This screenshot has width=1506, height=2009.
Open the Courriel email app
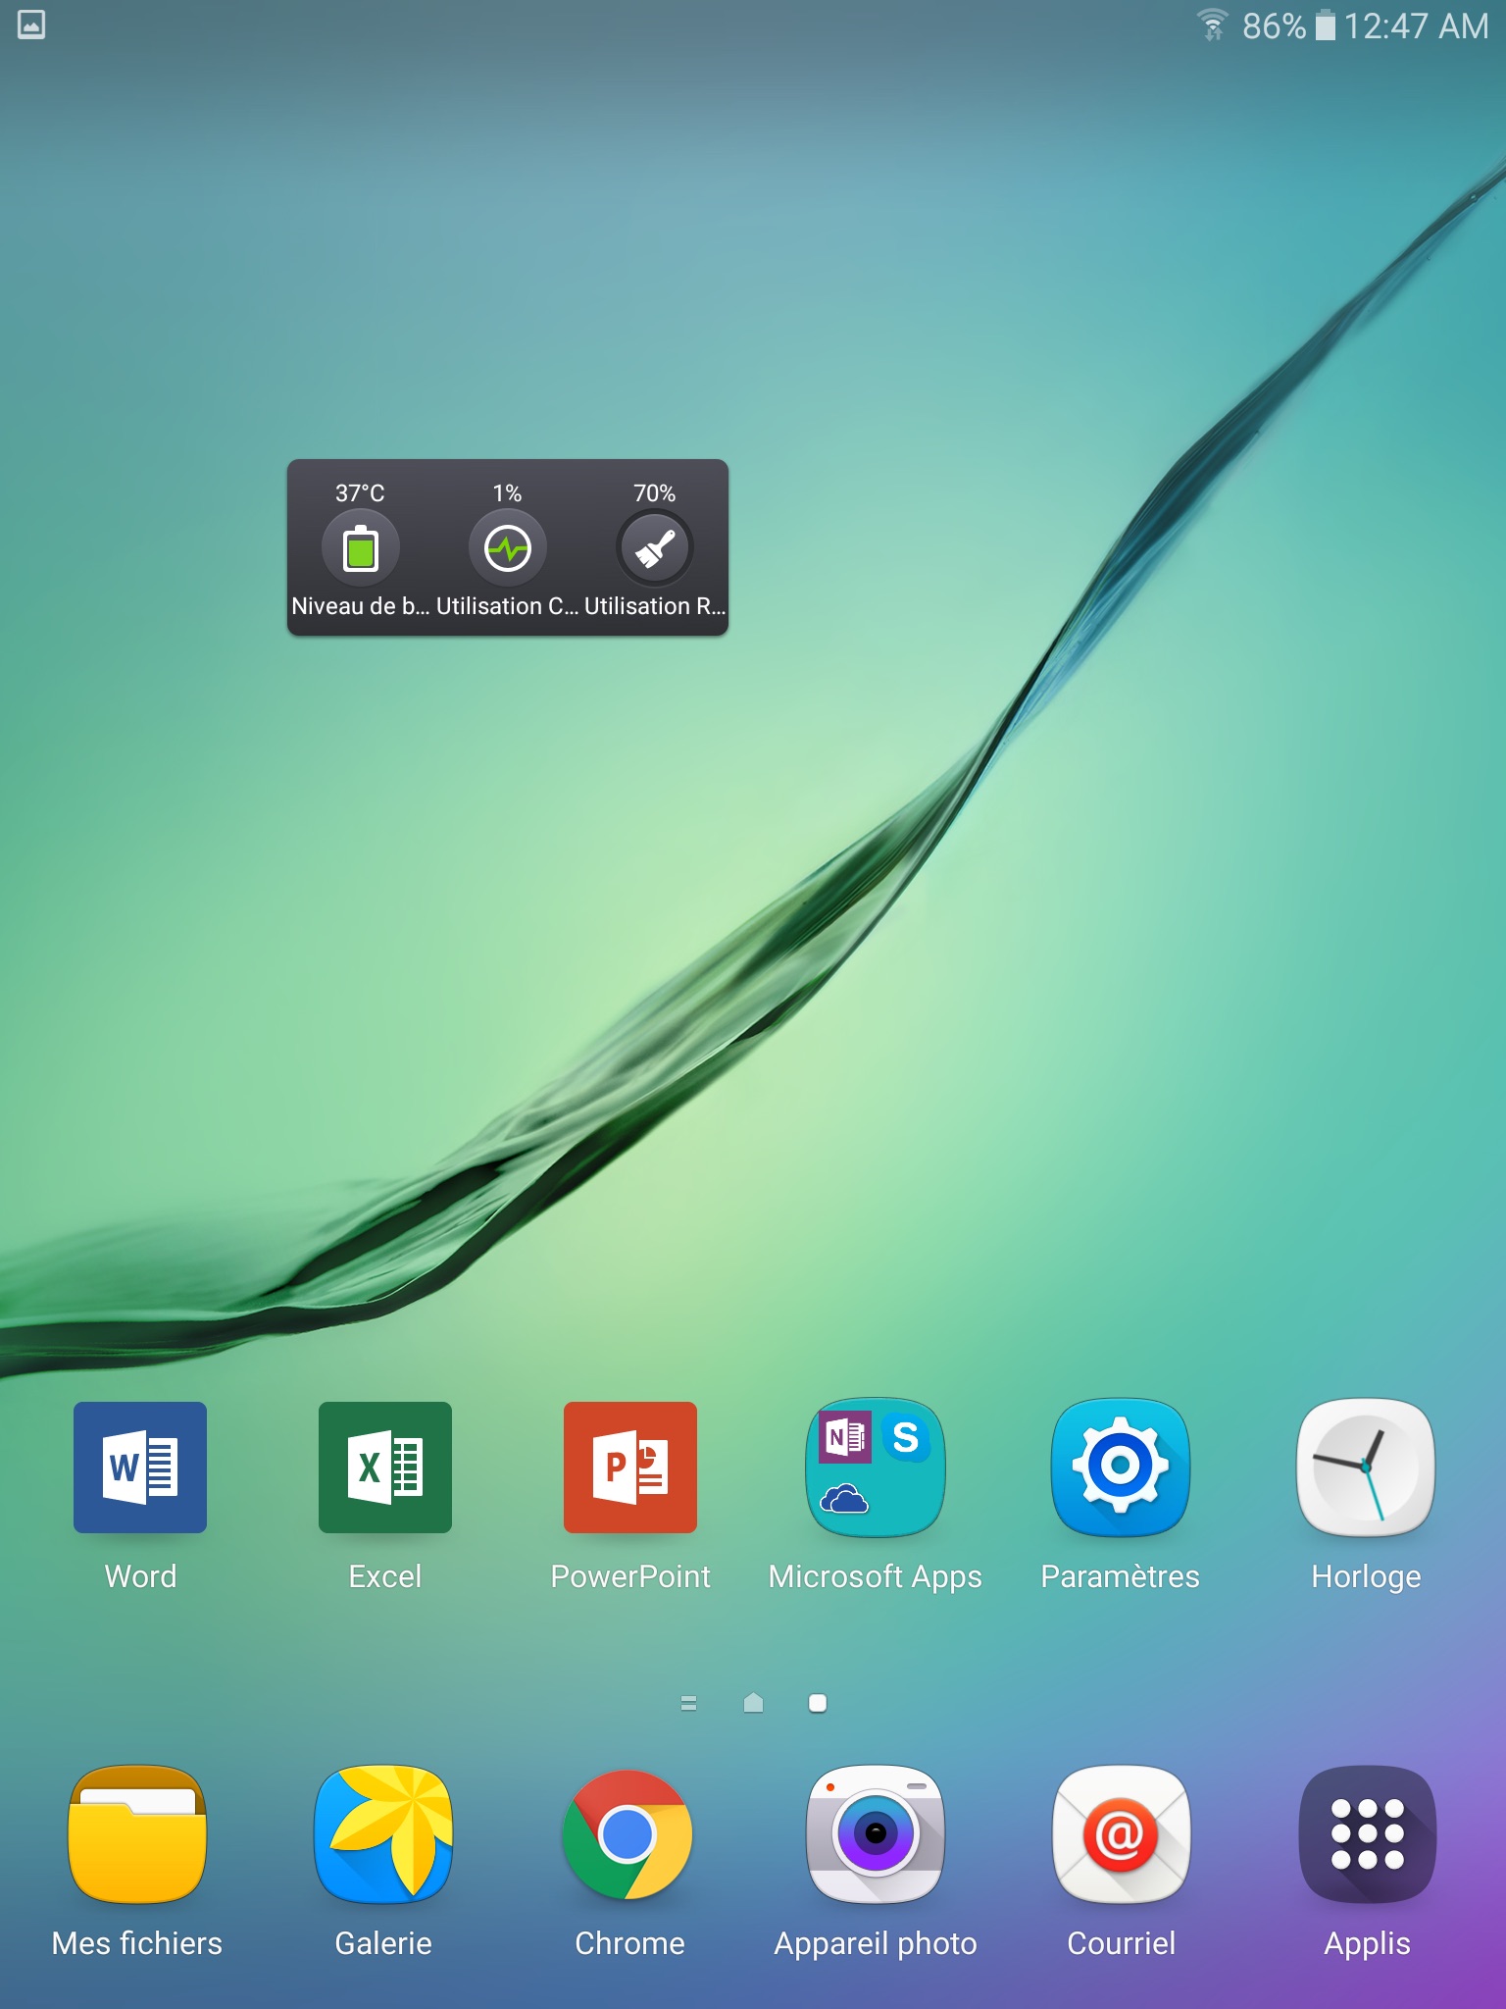pos(1121,1834)
